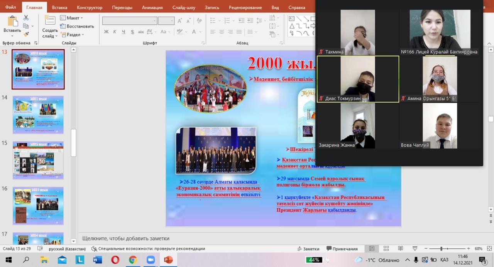Switch to the Insert (Вставка) tab

(x=59, y=7)
